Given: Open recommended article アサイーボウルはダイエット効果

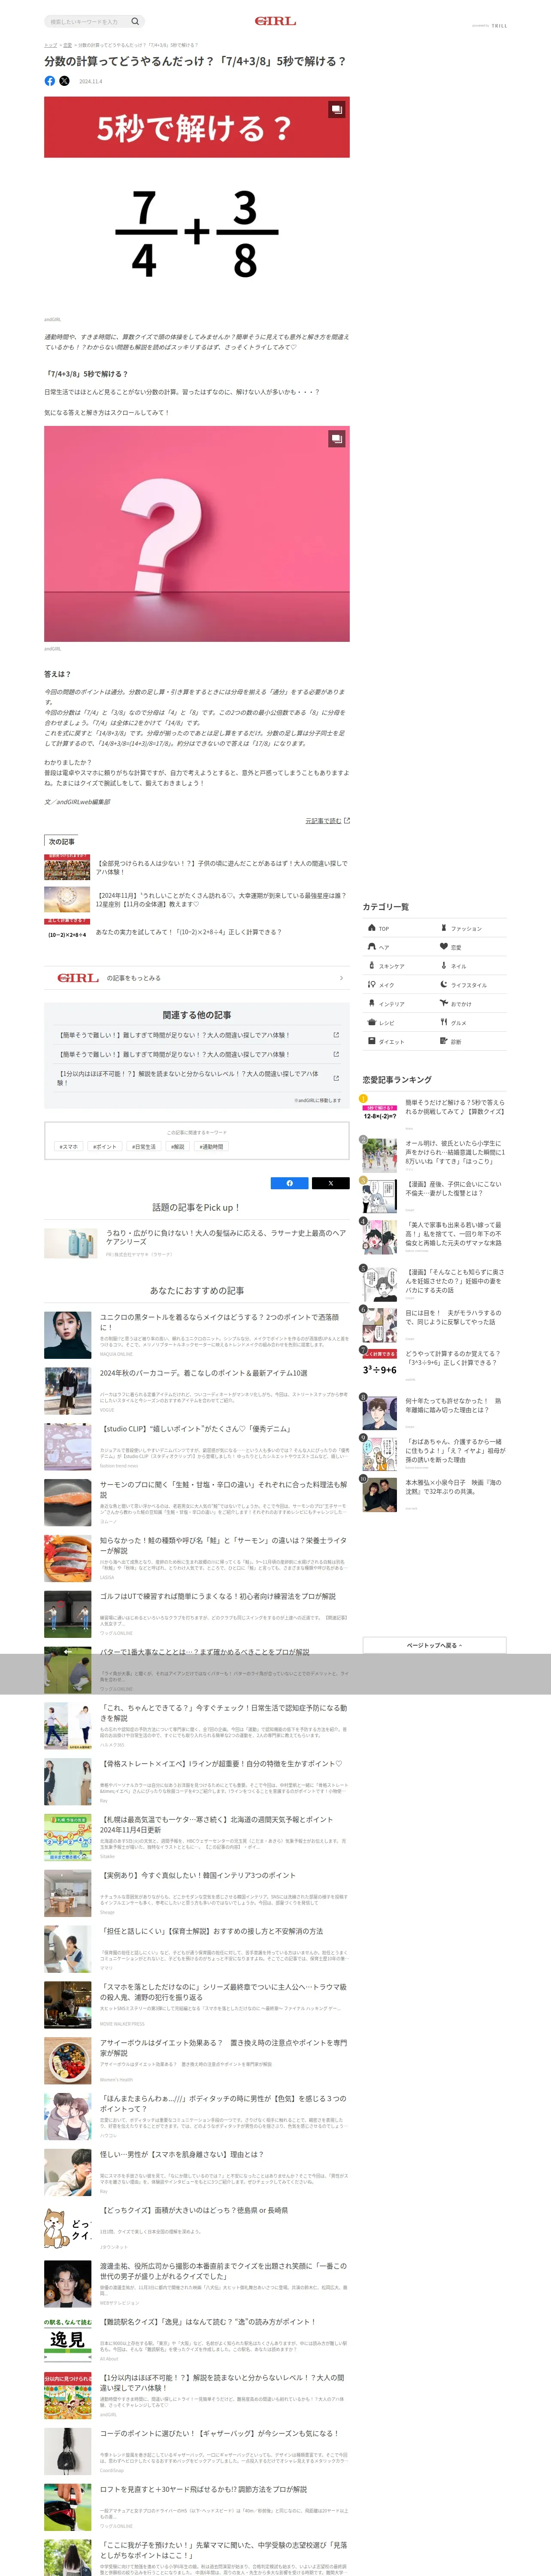Looking at the screenshot, I should coord(196,2060).
